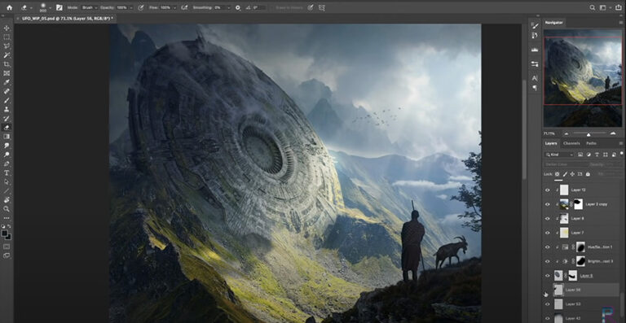Enable airbrush-style build-up effect
Screen dimensions: 626x323
(184, 7)
